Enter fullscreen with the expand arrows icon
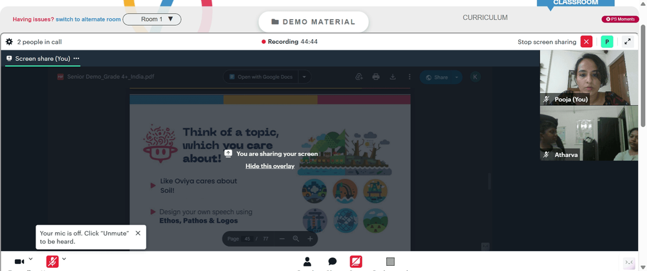This screenshot has height=271, width=647. tap(628, 41)
